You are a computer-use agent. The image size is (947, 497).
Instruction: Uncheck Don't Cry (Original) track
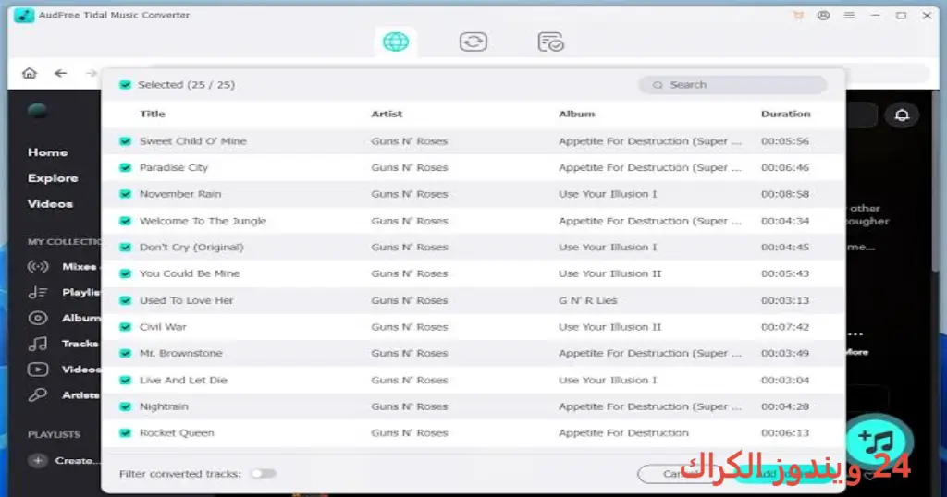125,248
